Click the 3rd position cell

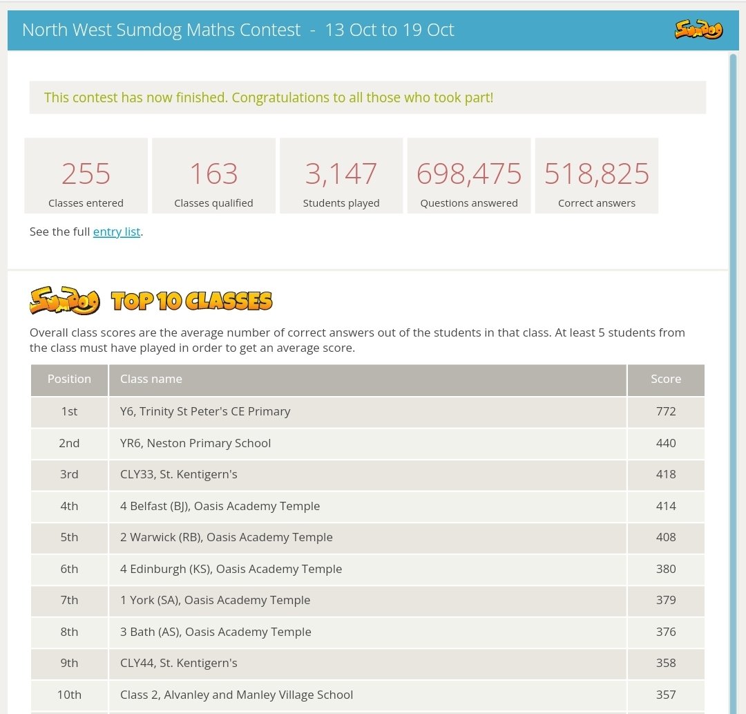click(70, 475)
